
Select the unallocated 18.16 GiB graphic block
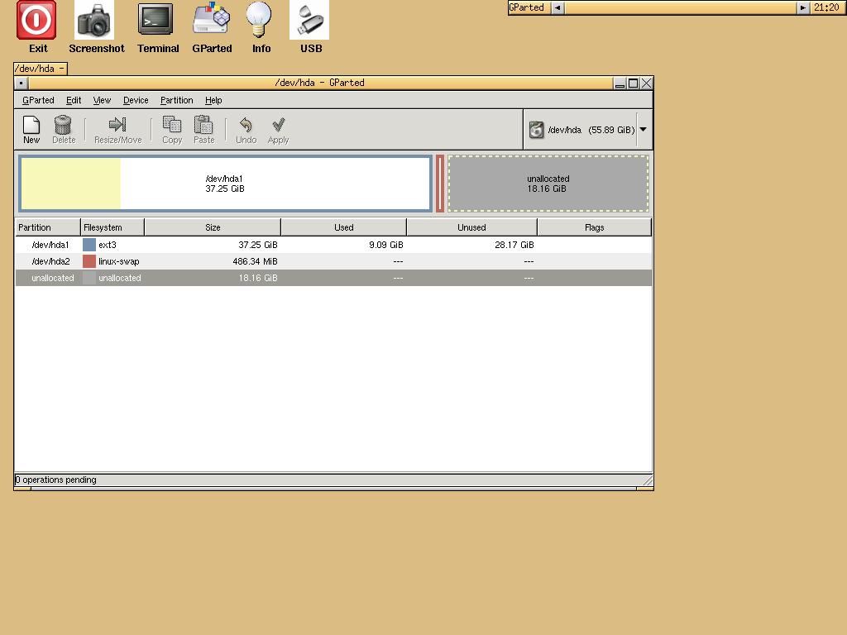pos(548,184)
